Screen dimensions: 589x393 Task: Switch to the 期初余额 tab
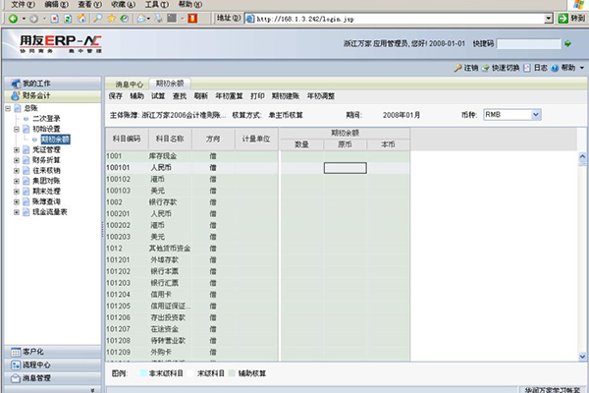click(x=170, y=84)
